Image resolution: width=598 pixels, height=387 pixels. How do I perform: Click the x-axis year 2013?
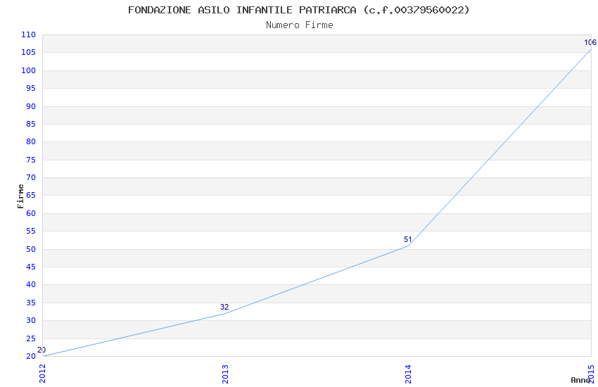225,374
